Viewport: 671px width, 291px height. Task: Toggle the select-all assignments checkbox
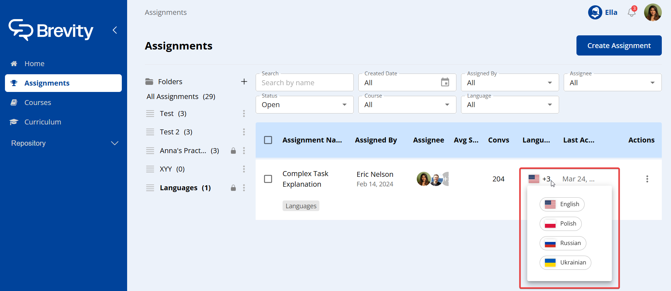point(268,140)
